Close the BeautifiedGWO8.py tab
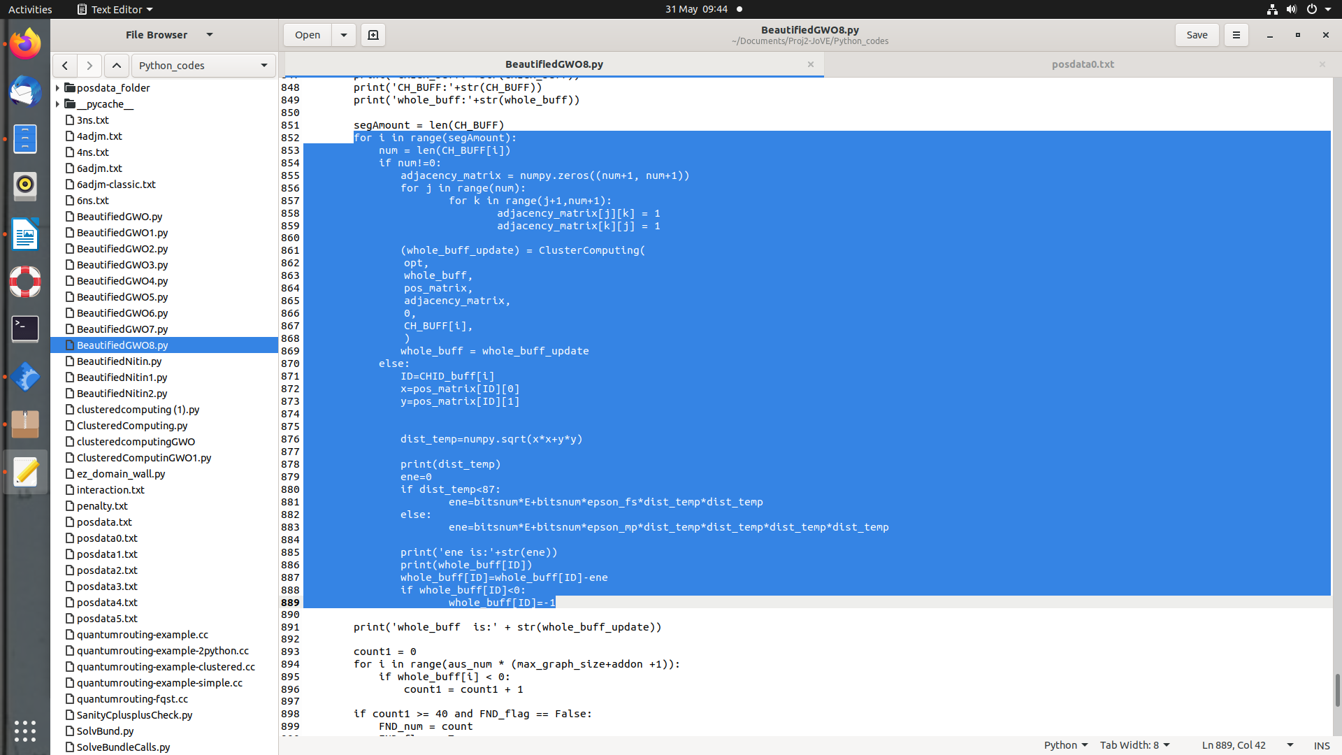This screenshot has width=1342, height=755. 811,64
